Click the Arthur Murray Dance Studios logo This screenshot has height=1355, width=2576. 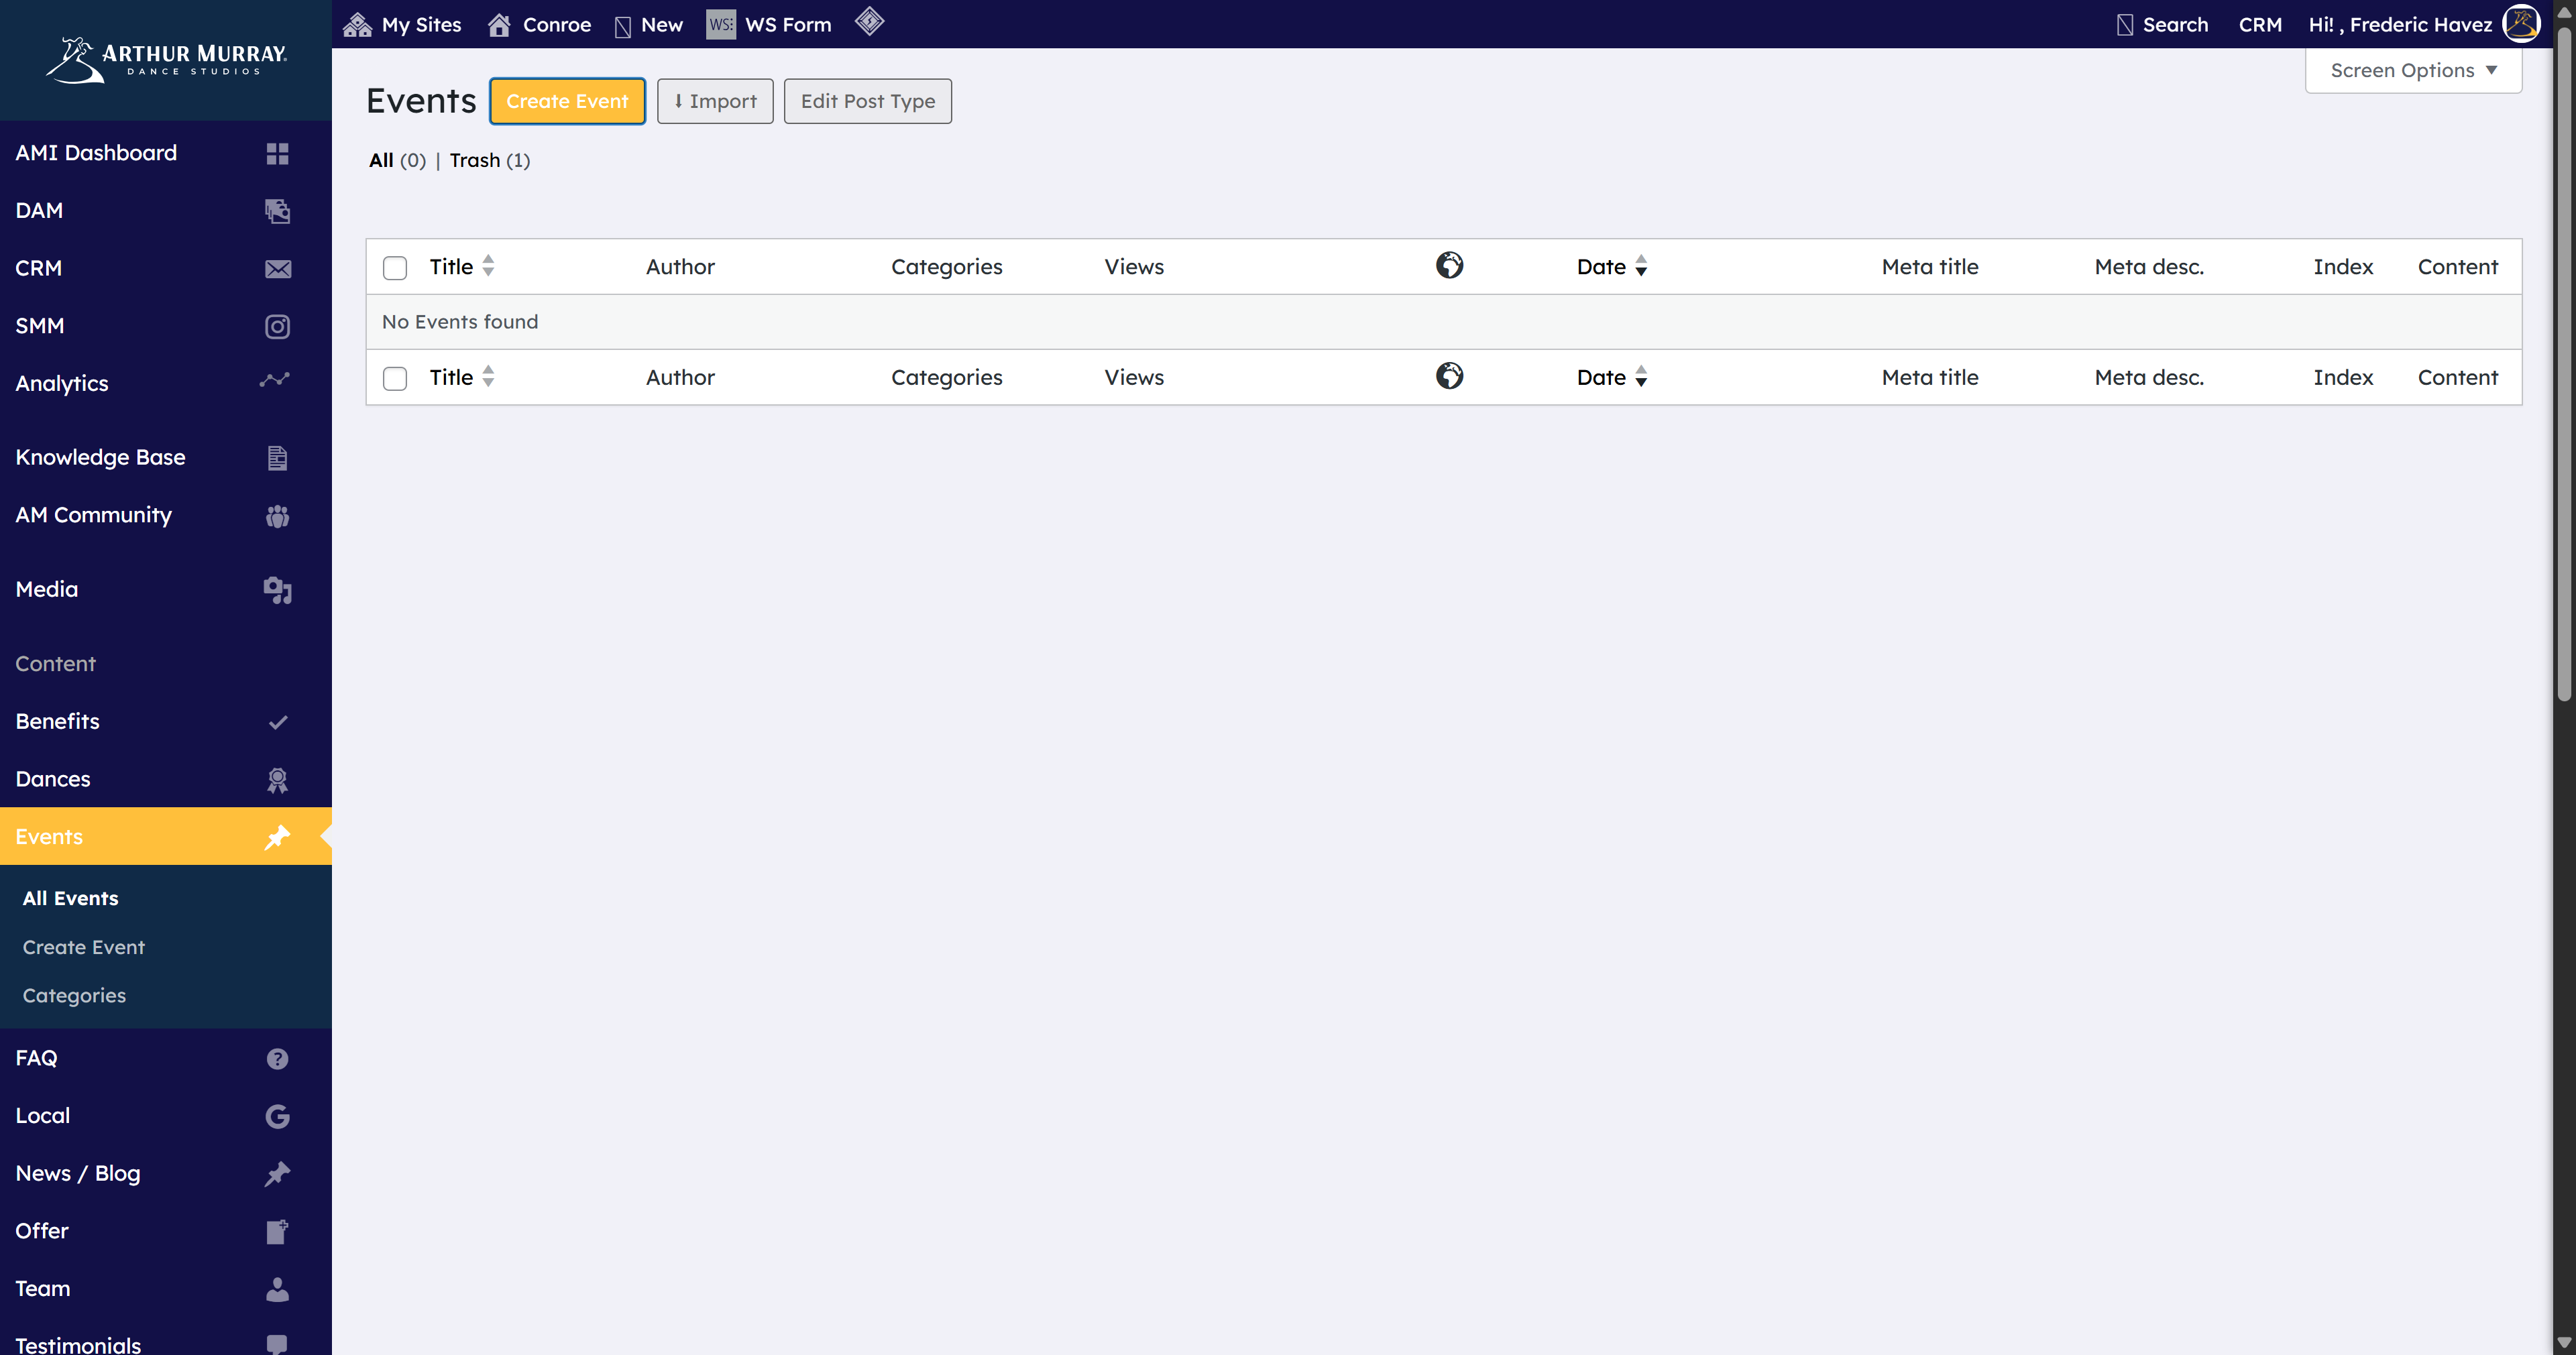click(166, 60)
